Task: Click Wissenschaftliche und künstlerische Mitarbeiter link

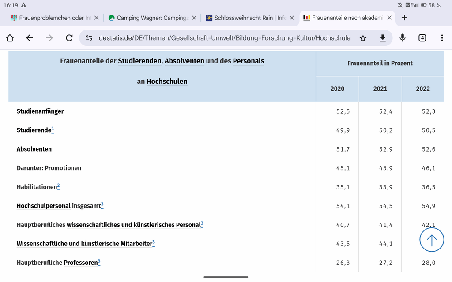Action: (x=84, y=244)
